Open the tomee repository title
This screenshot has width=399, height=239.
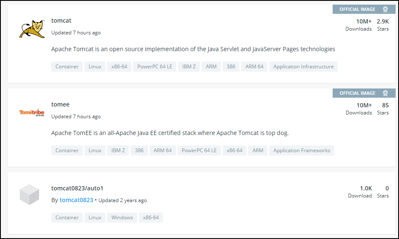point(60,104)
